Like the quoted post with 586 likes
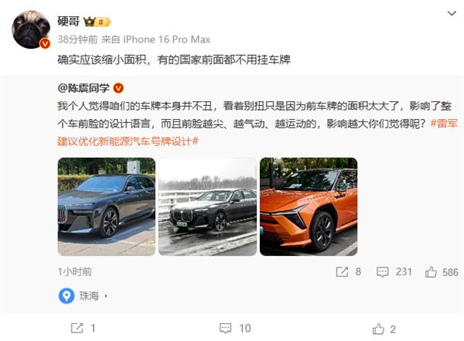This screenshot has height=341, width=464. 442,272
